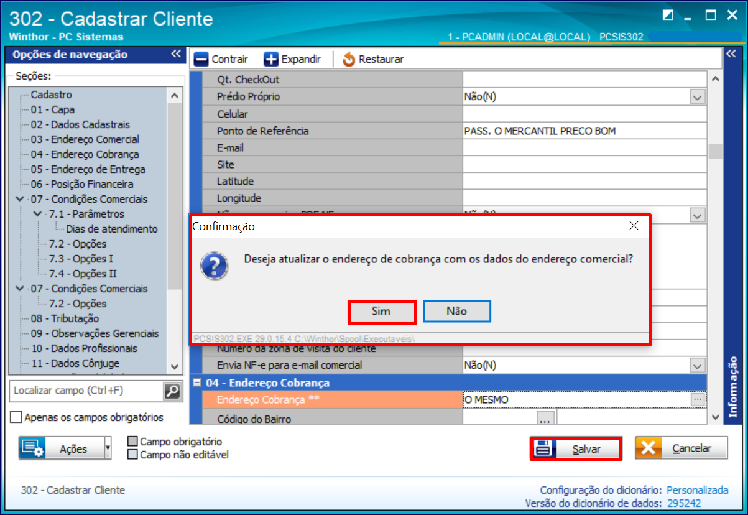The image size is (748, 515).
Task: Select 03 - Endereço Comercial section
Action: [85, 140]
